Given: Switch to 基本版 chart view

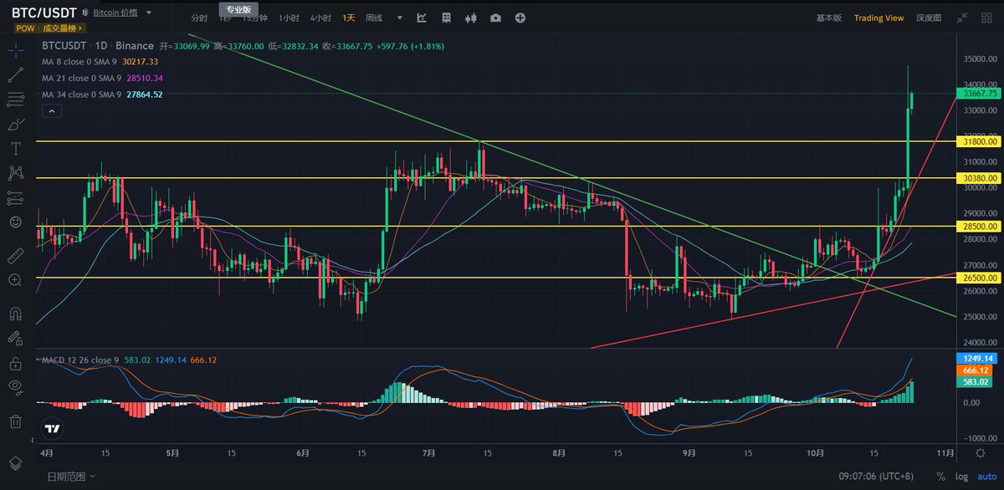Looking at the screenshot, I should click(829, 18).
